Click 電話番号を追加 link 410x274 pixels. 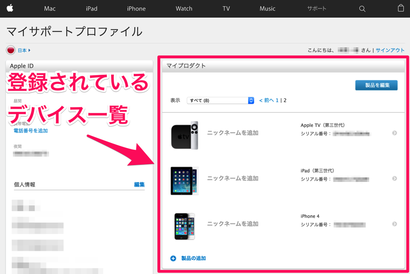[31, 131]
